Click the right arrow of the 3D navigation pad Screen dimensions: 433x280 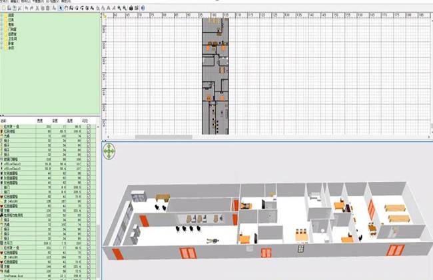(113, 151)
